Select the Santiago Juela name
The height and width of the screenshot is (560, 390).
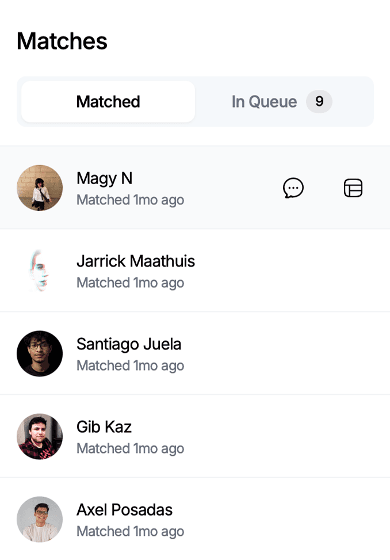(129, 344)
